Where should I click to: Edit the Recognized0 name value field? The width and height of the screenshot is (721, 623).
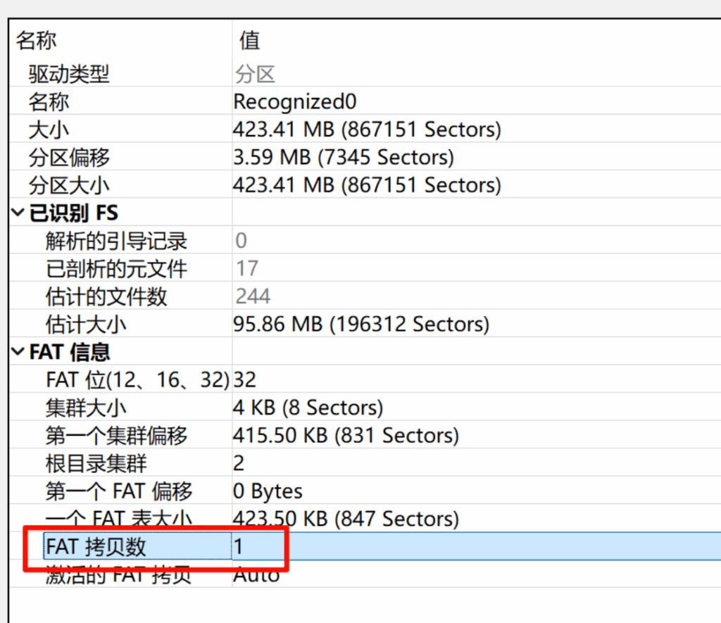pyautogui.click(x=295, y=102)
